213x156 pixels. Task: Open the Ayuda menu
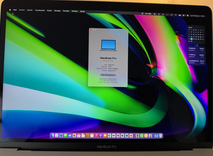[82, 11]
